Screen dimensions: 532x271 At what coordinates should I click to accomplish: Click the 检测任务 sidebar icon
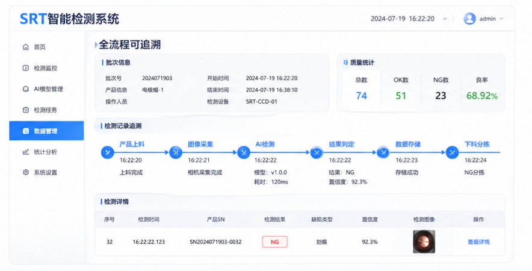pyautogui.click(x=25, y=110)
